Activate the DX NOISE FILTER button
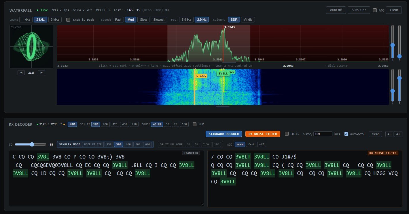Viewport: 409px width, 214px height. click(263, 134)
